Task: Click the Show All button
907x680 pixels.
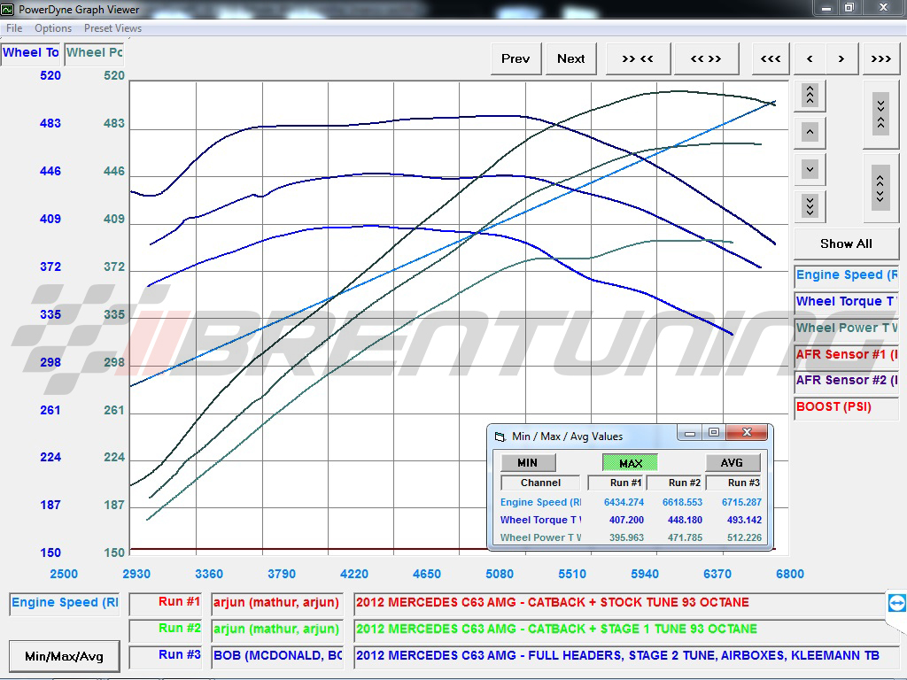Action: [x=846, y=243]
